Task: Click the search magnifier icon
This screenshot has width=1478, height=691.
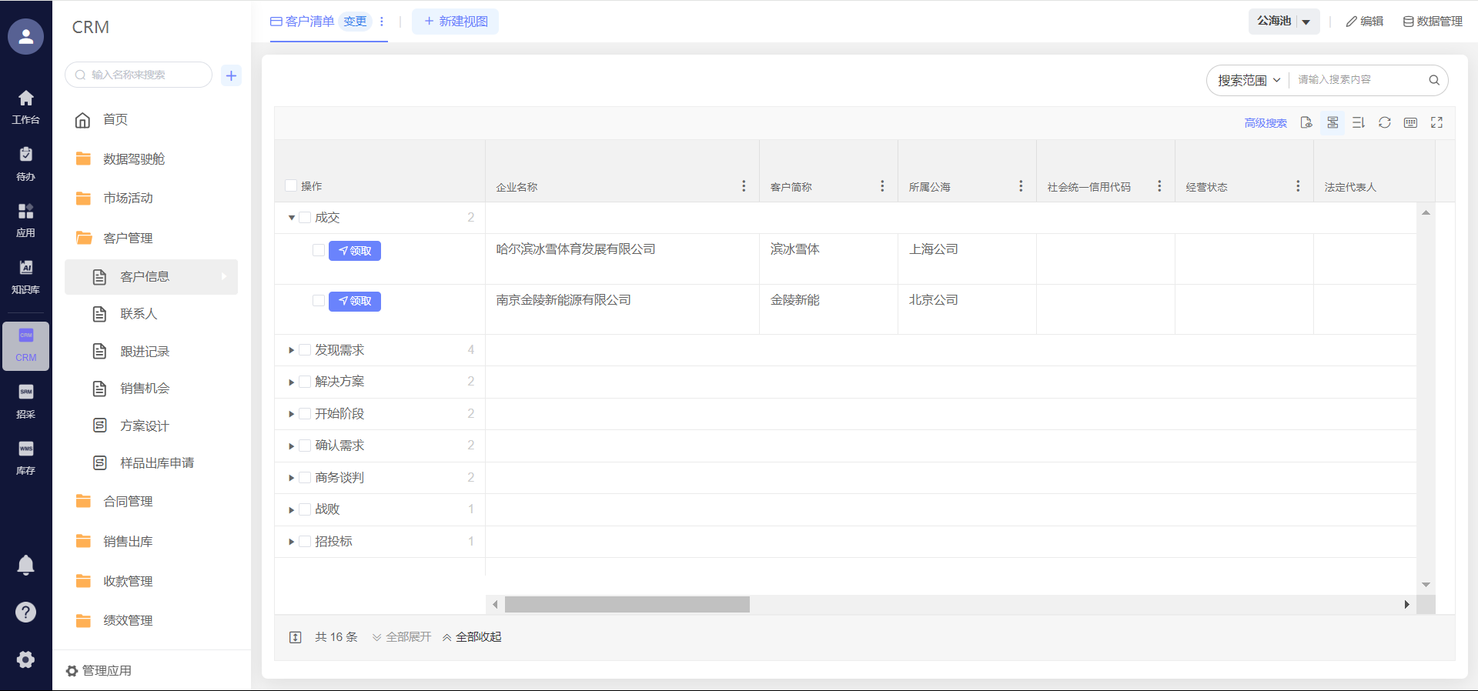Action: coord(1433,80)
